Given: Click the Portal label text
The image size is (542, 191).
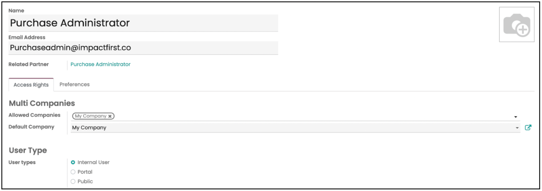Looking at the screenshot, I should 85,172.
